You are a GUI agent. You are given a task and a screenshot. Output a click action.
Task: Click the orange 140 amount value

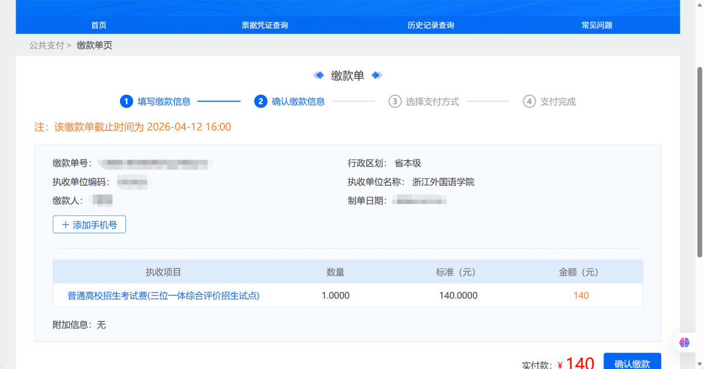tap(581, 295)
